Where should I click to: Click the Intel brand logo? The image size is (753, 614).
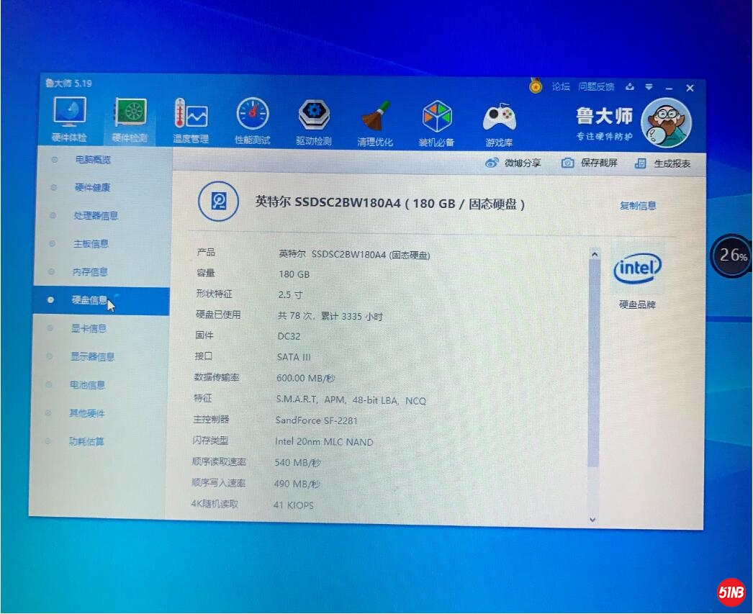(637, 268)
